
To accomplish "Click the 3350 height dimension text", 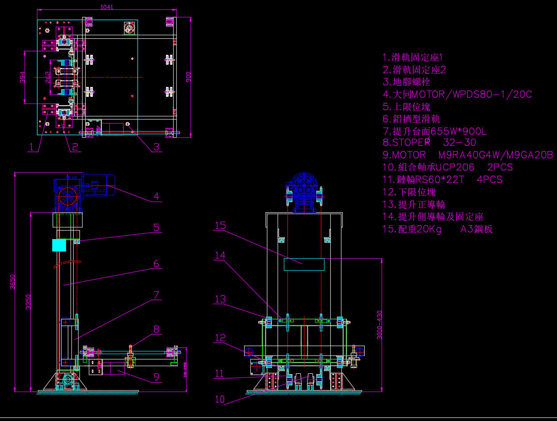I will (28, 302).
